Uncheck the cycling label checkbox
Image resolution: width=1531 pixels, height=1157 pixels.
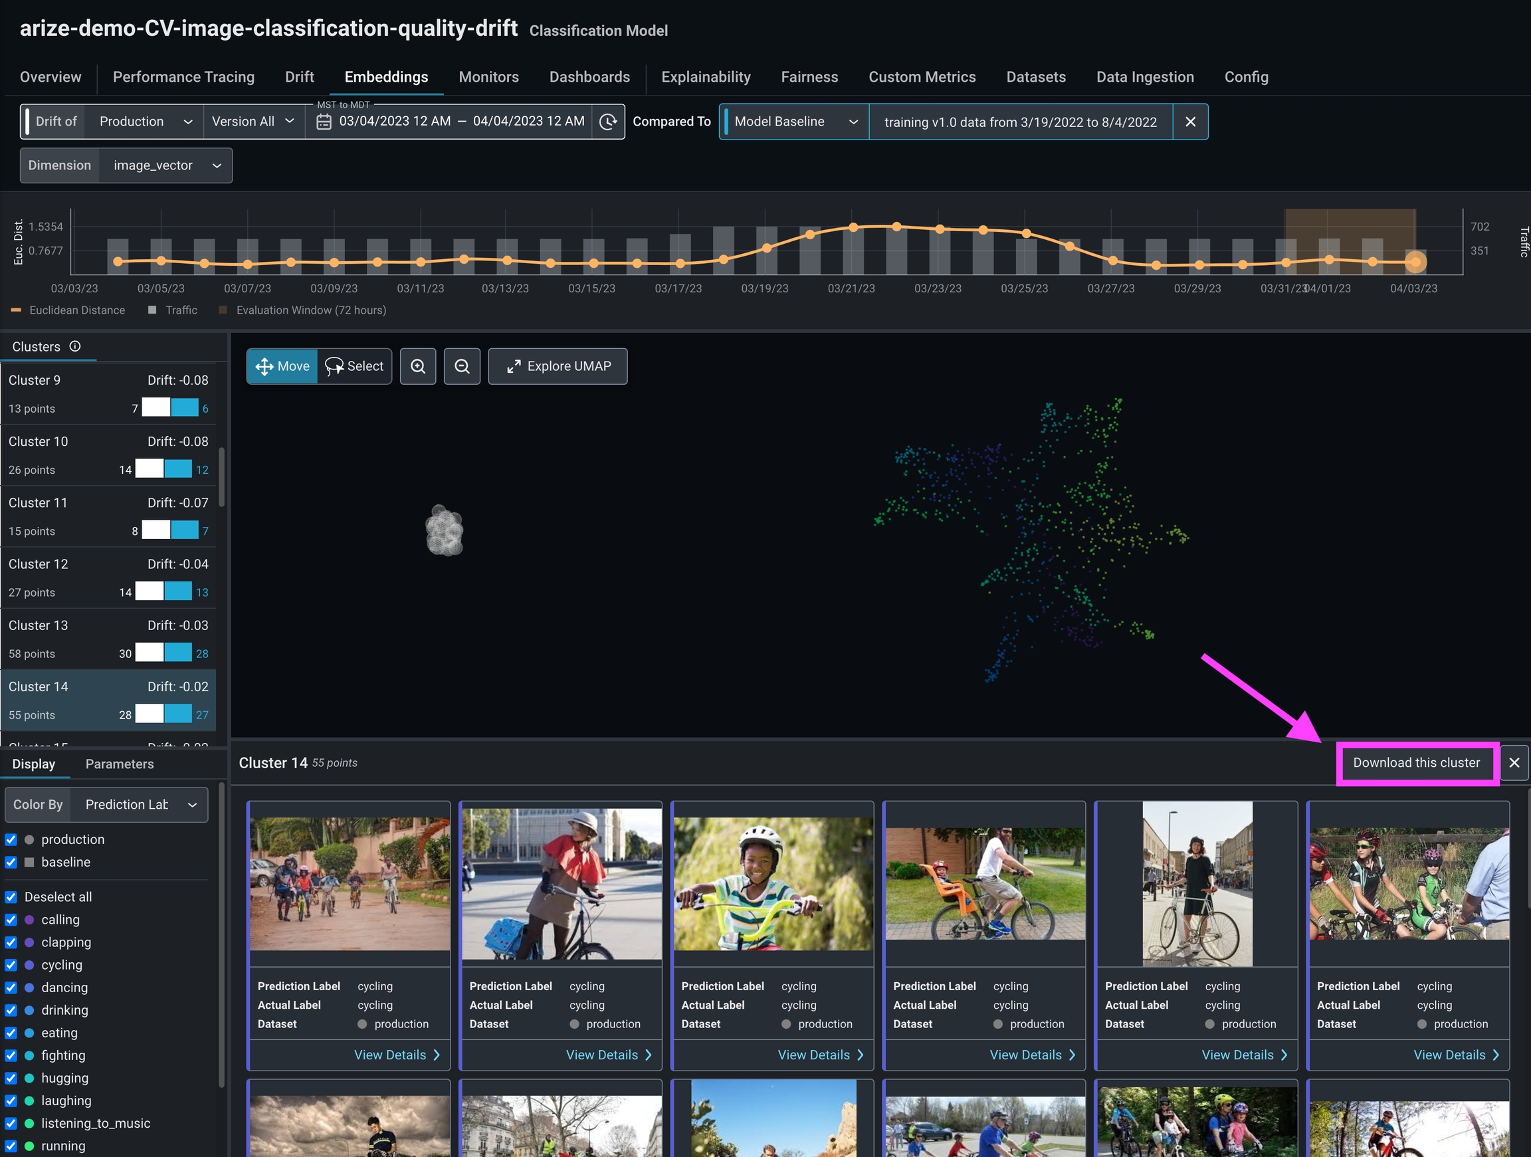tap(11, 965)
